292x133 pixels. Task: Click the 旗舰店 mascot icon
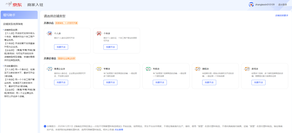[x=198, y=69]
